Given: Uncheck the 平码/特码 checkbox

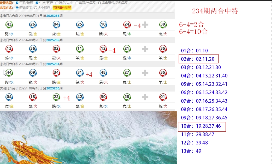Looking at the screenshot, I should tap(17, 3).
